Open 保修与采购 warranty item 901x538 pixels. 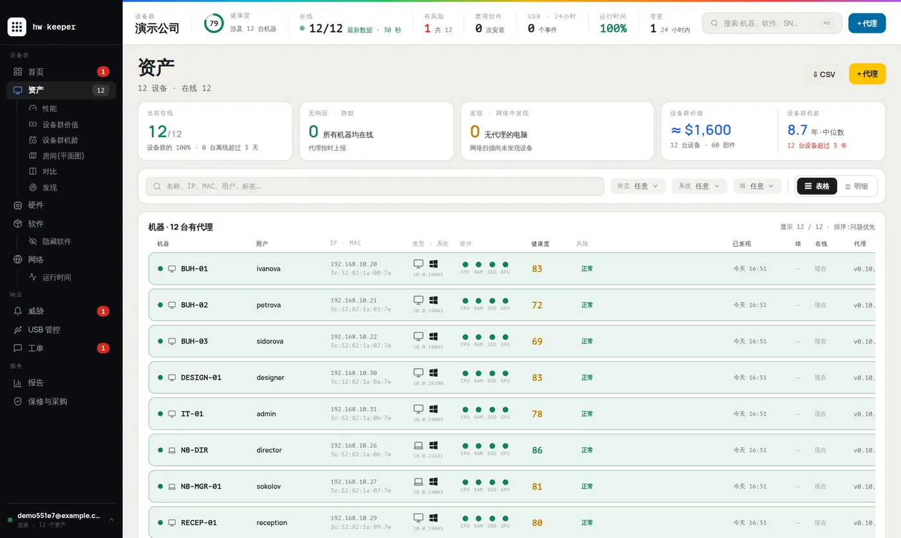click(61, 401)
